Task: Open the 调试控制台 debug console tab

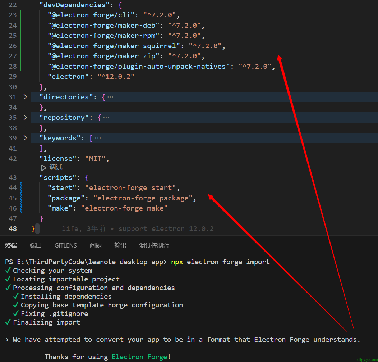Action: (154, 246)
